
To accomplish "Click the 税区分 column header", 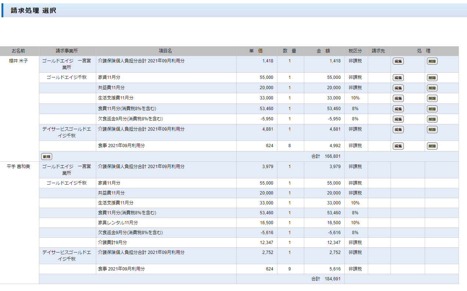I will point(355,51).
